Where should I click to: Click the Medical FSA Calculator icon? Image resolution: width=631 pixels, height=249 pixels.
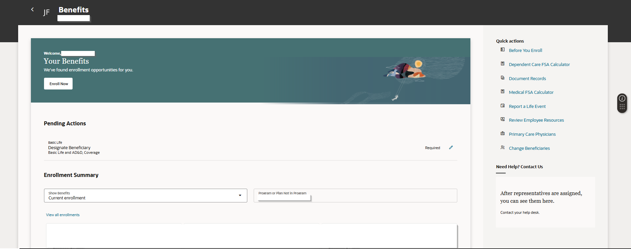502,91
